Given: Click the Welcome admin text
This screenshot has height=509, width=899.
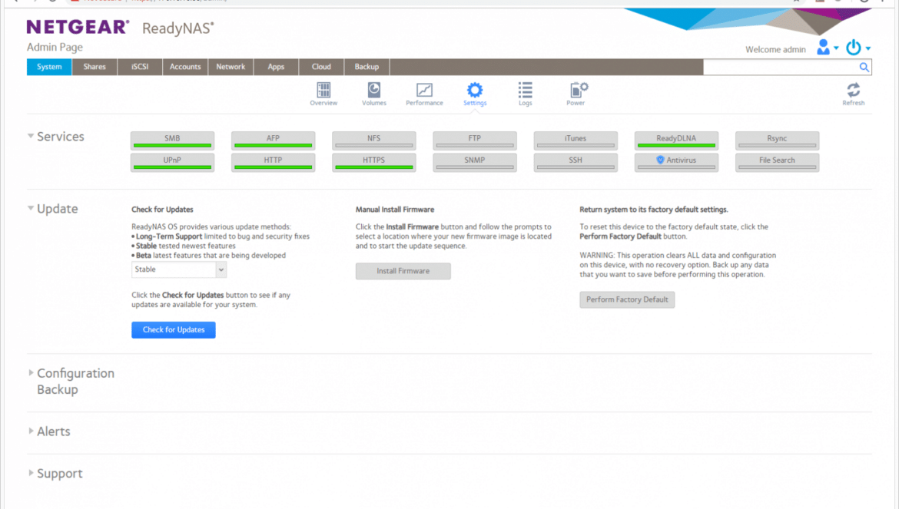Looking at the screenshot, I should (775, 50).
